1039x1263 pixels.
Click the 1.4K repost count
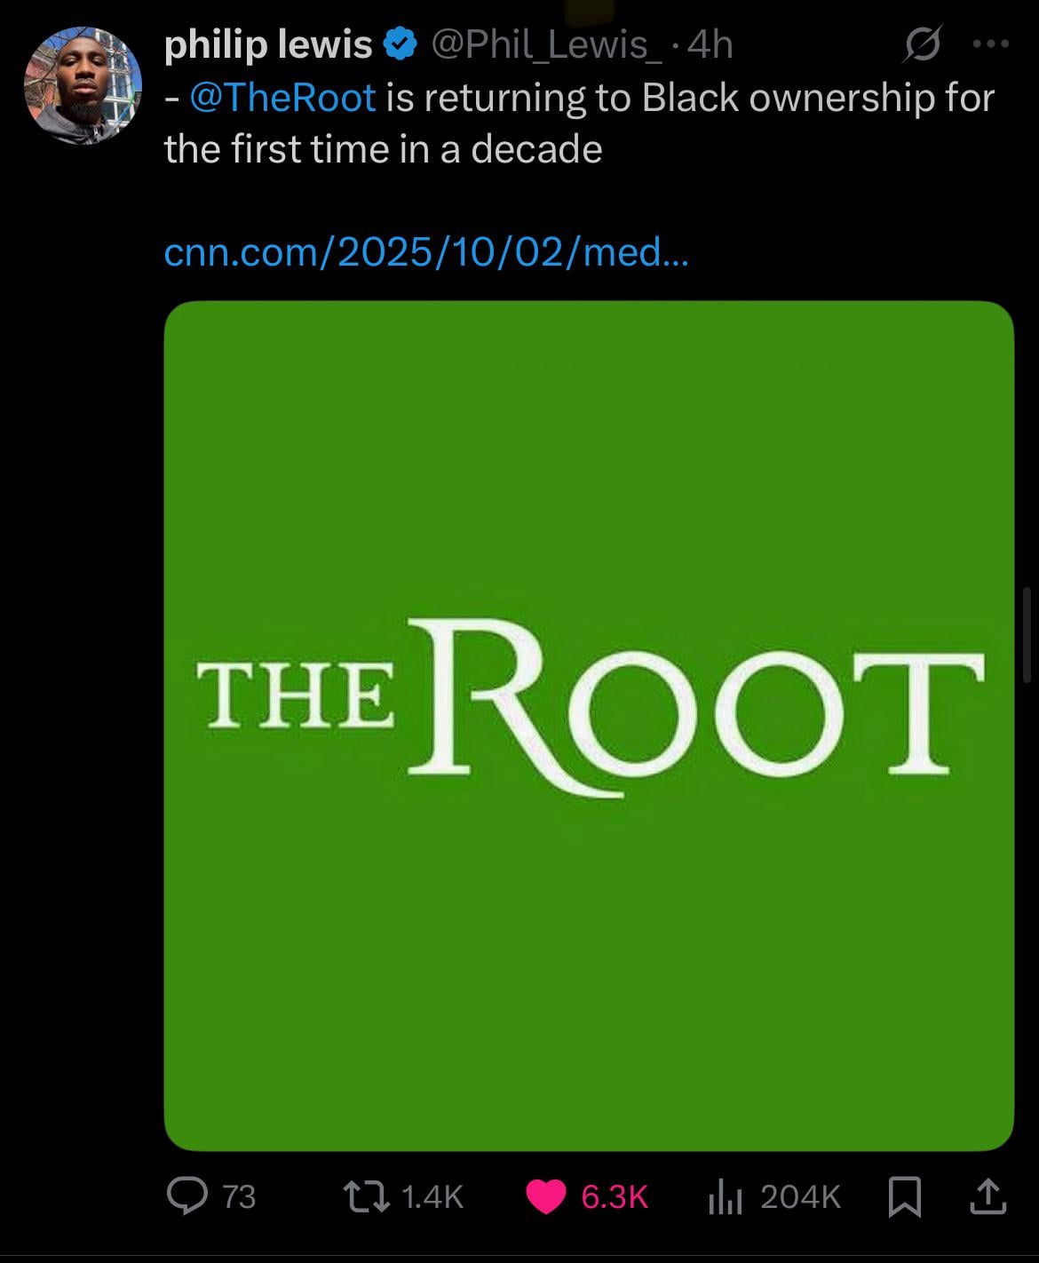click(432, 1197)
